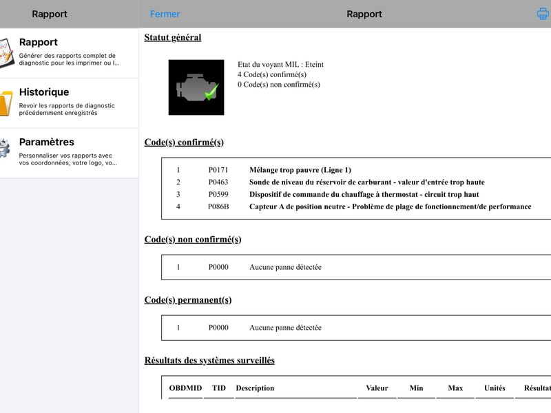Select the Paramètres sidebar entry

tap(70, 153)
